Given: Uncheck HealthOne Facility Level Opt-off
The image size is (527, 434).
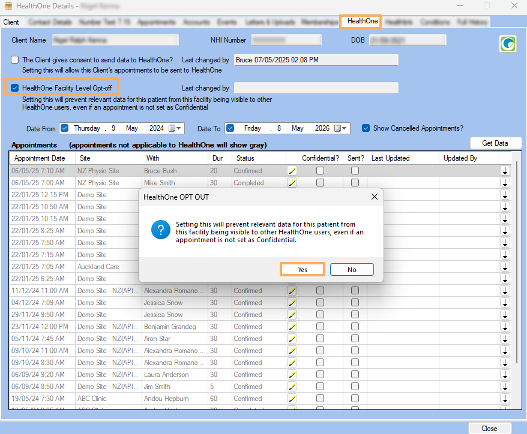Looking at the screenshot, I should 14,88.
